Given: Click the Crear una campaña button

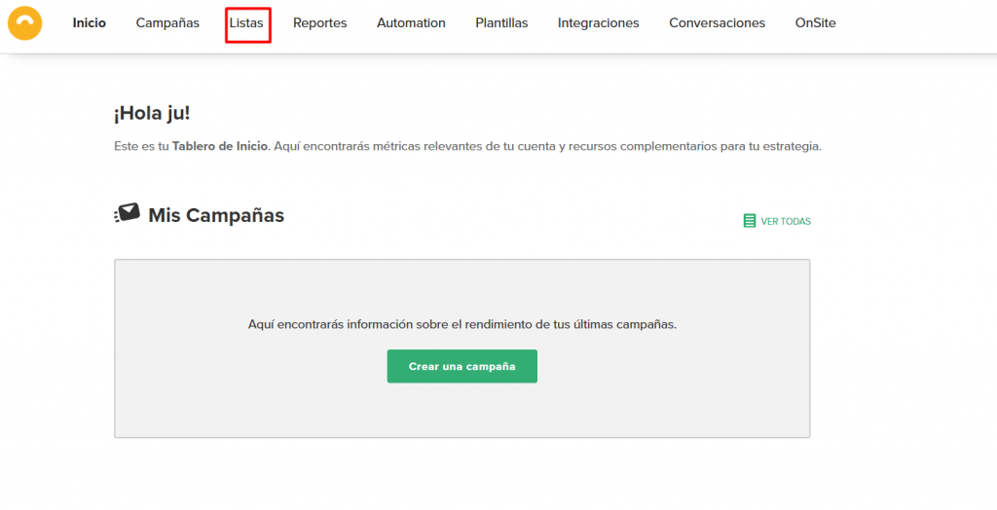Looking at the screenshot, I should 462,366.
